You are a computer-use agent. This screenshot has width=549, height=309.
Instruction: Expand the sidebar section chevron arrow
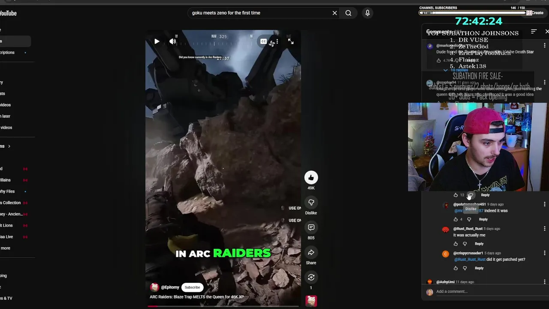pyautogui.click(x=9, y=146)
